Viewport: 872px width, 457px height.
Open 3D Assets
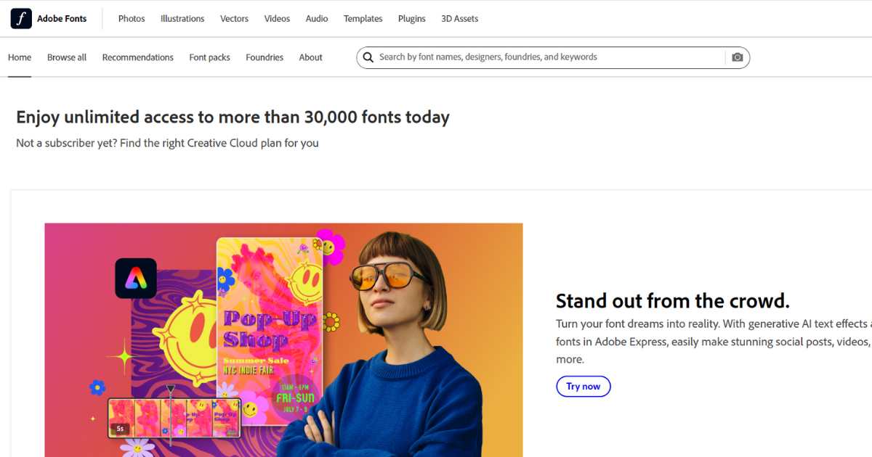coord(460,19)
